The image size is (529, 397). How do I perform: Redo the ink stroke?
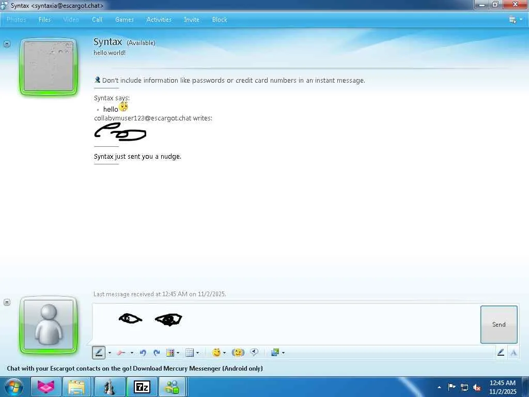pyautogui.click(x=157, y=353)
